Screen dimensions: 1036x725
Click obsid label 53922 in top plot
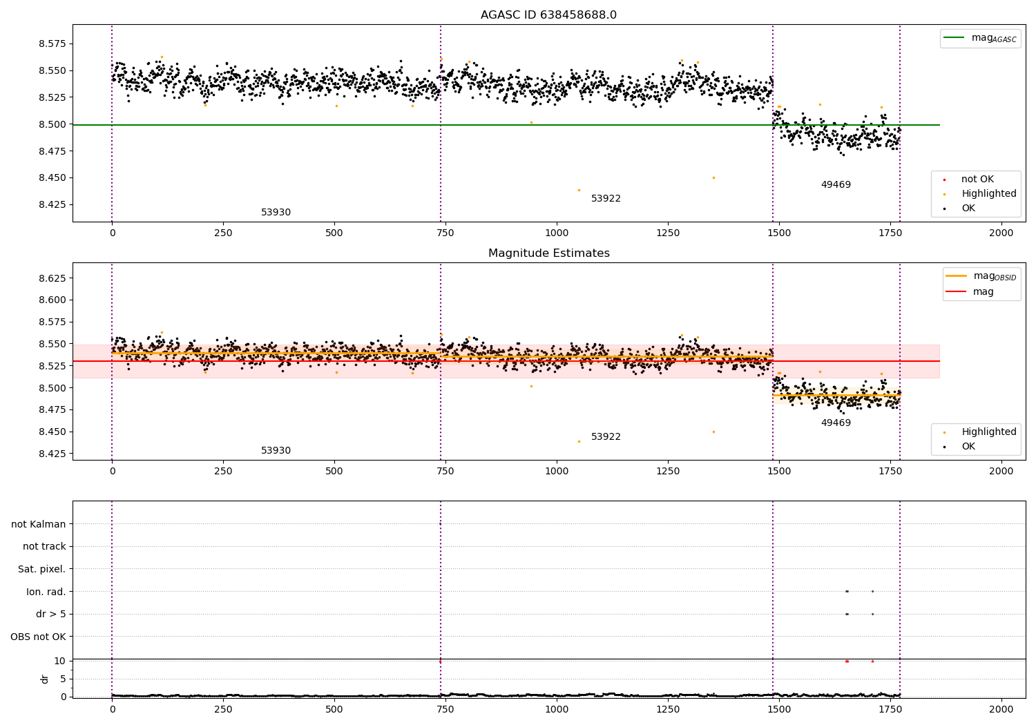point(606,199)
